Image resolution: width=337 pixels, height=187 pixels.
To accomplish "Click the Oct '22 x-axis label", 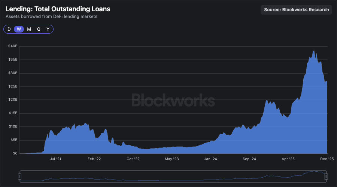I will (x=133, y=159).
